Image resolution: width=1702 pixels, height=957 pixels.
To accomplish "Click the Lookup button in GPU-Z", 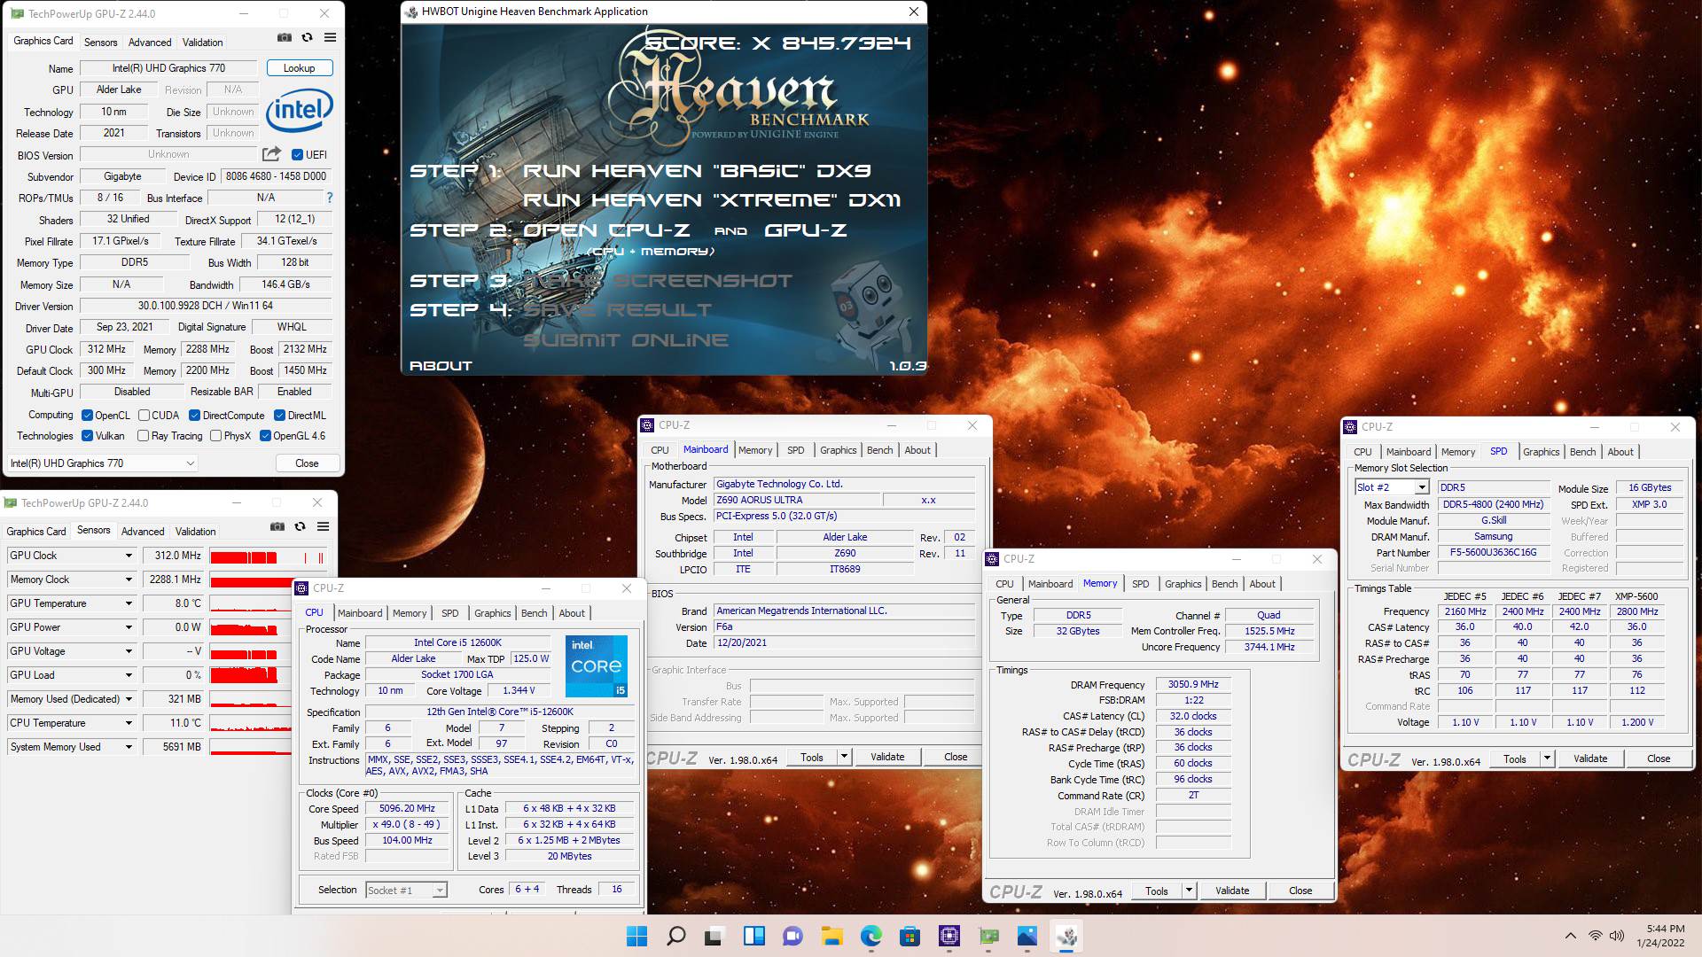I will pyautogui.click(x=299, y=68).
